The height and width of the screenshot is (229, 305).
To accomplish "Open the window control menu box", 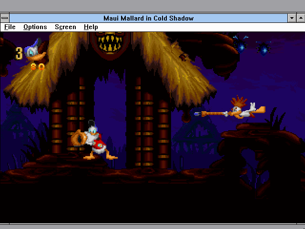I will (5, 18).
